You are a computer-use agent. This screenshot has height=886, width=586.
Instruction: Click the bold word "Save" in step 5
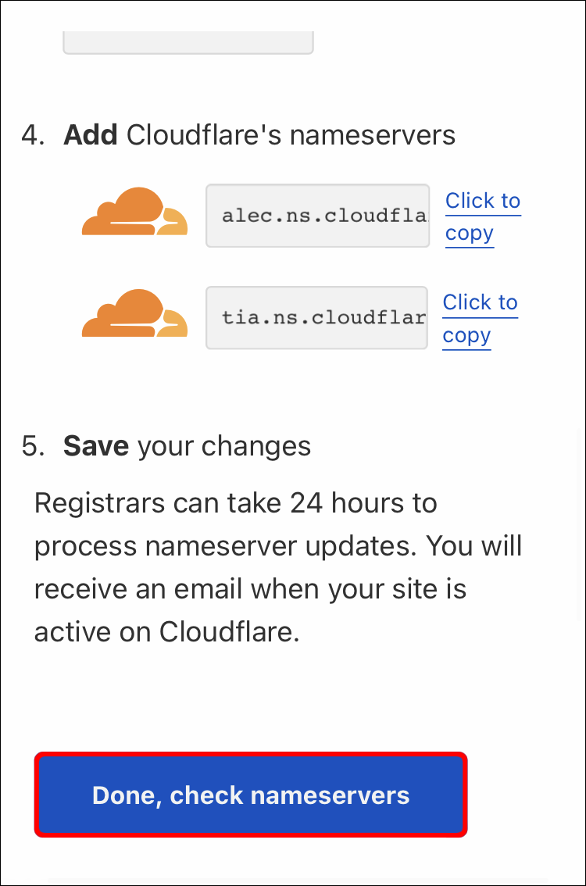(x=95, y=446)
